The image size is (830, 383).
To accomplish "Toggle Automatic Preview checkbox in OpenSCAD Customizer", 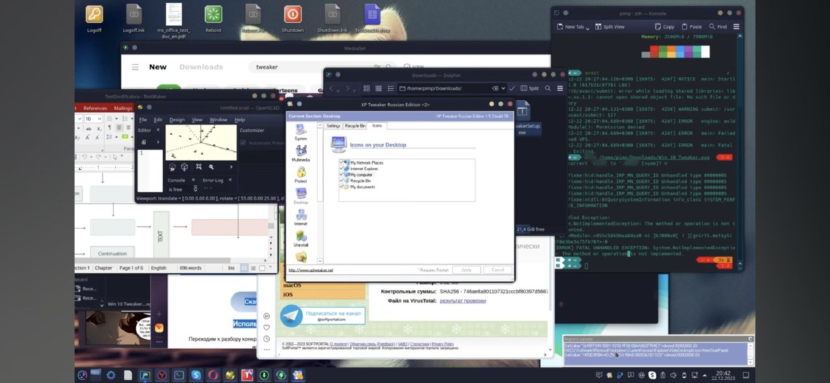I will [243, 143].
